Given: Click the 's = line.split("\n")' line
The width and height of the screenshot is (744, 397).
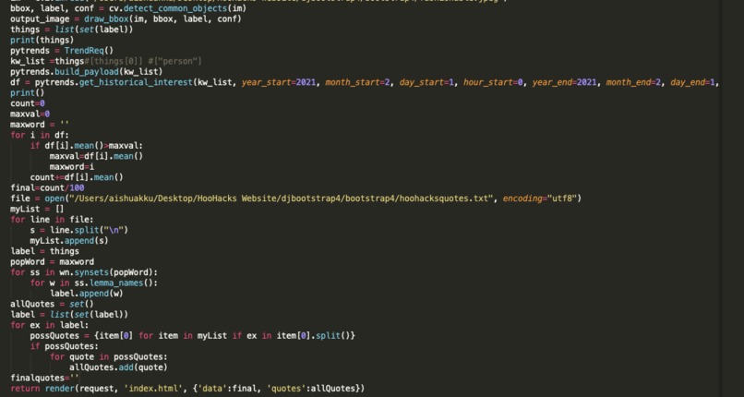Looking at the screenshot, I should (79, 230).
